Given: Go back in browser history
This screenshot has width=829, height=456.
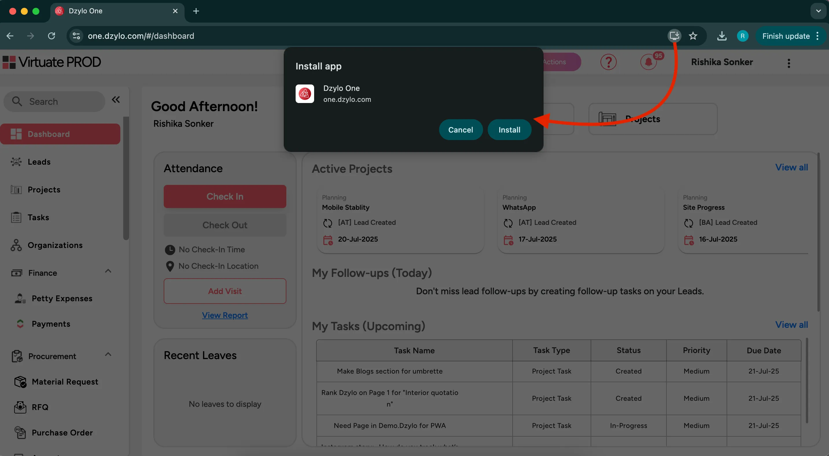Looking at the screenshot, I should pyautogui.click(x=10, y=36).
